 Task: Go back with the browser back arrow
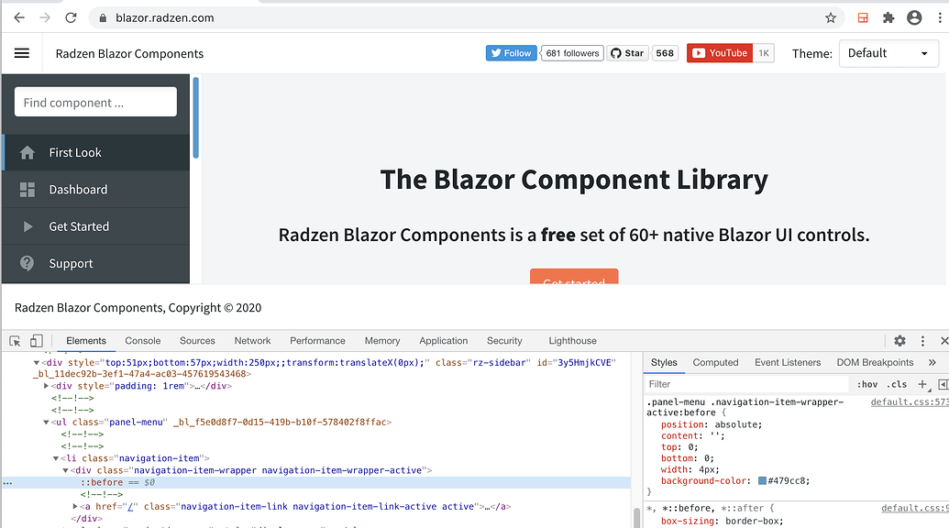19,17
